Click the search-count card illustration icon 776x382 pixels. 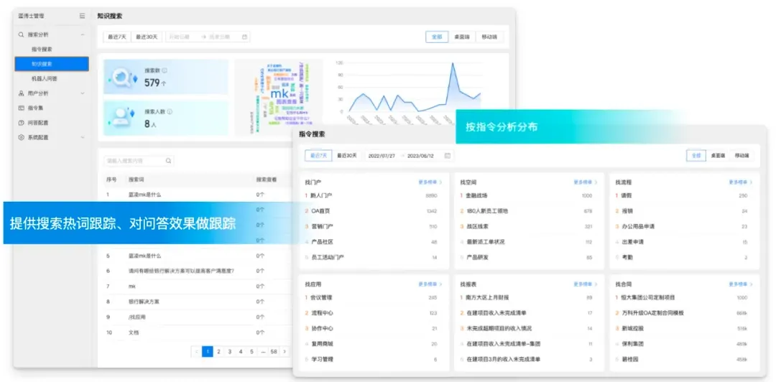[x=121, y=78]
